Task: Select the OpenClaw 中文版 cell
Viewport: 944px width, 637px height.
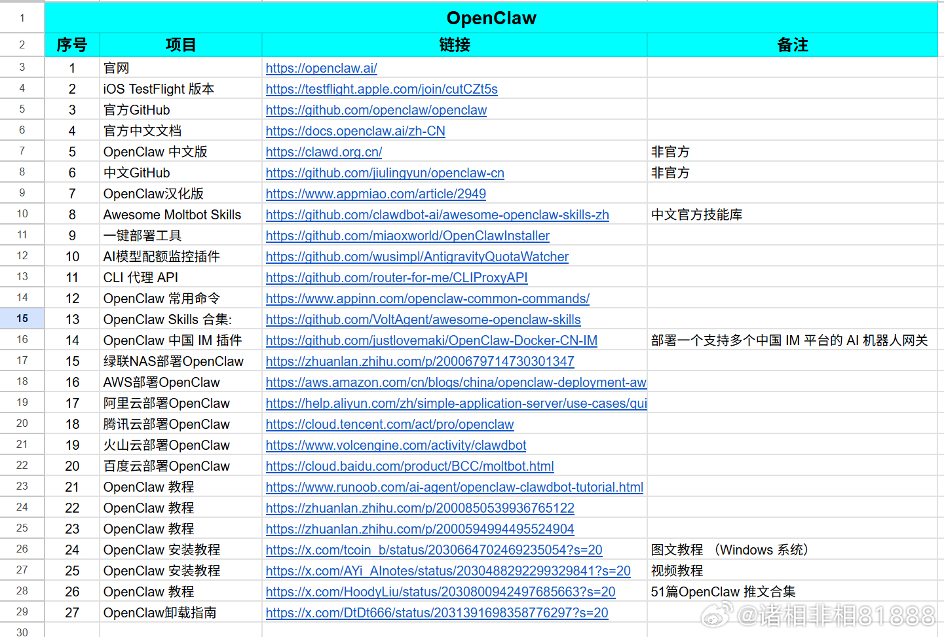Action: click(181, 152)
